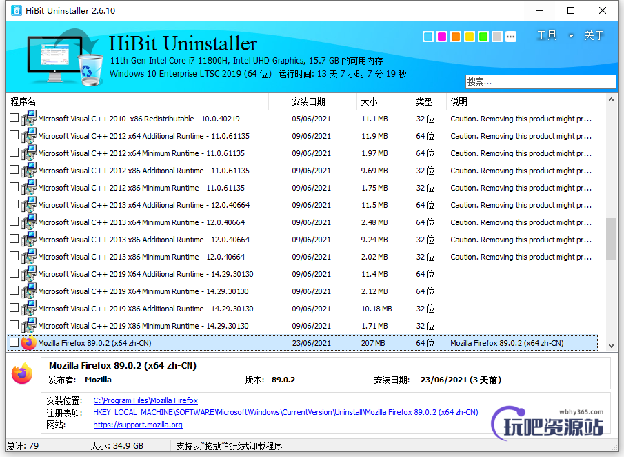The height and width of the screenshot is (457, 624).
Task: Sort list by 大小 column header
Action: point(384,101)
